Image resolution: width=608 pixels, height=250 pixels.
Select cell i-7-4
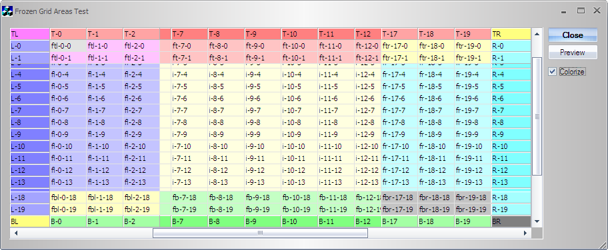189,74
